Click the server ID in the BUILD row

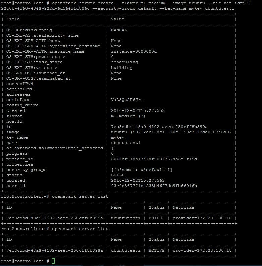point(55,218)
